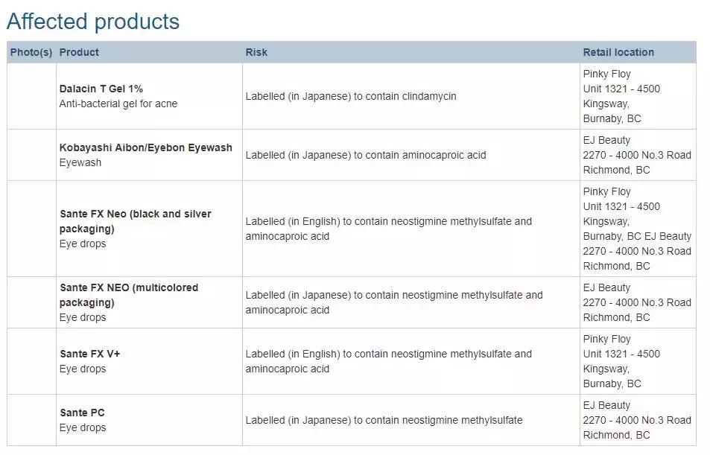Click the "Affected products" heading
The width and height of the screenshot is (710, 455).
coord(93,22)
